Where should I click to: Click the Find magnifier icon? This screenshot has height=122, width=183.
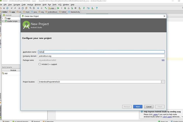click(x=30, y=8)
